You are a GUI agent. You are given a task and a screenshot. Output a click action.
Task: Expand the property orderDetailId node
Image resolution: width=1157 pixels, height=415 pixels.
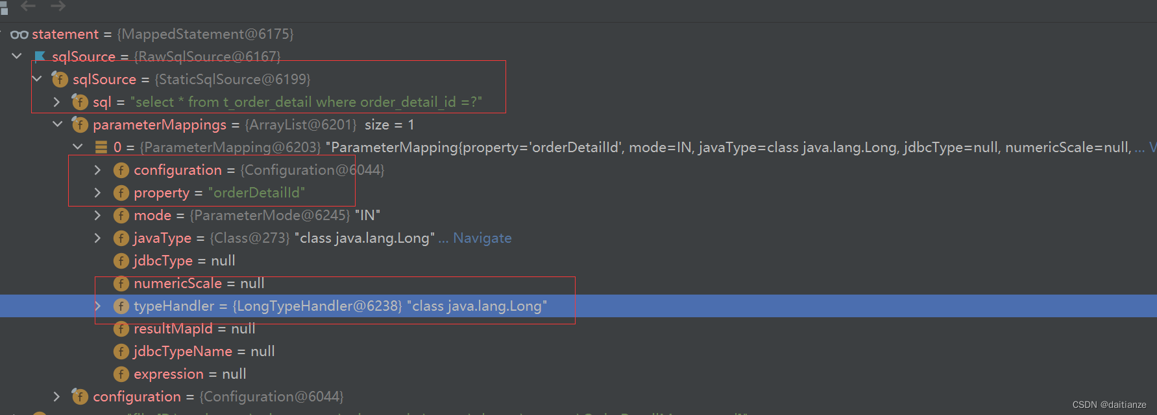97,192
